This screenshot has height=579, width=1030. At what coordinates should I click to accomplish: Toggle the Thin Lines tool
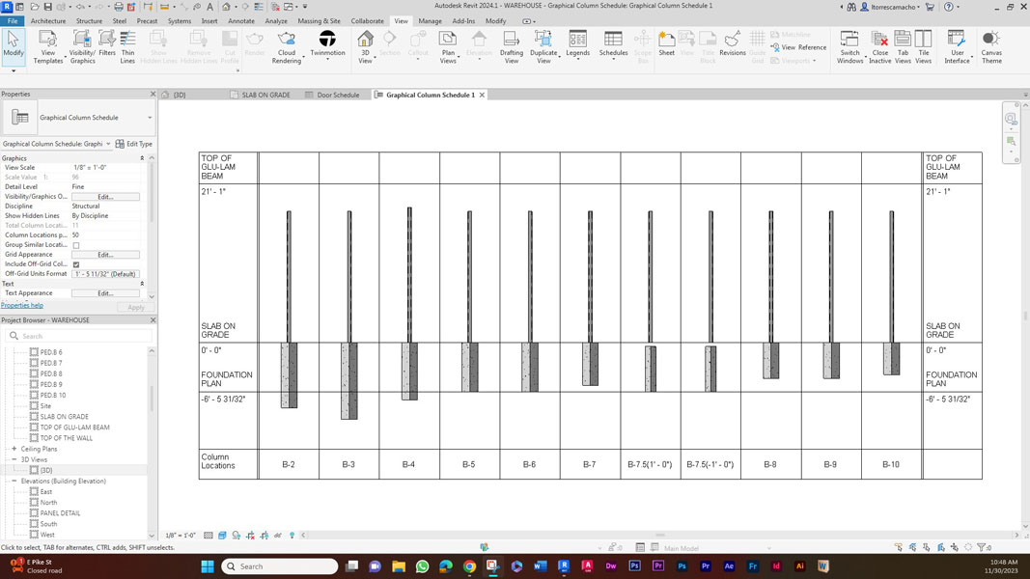pyautogui.click(x=127, y=46)
